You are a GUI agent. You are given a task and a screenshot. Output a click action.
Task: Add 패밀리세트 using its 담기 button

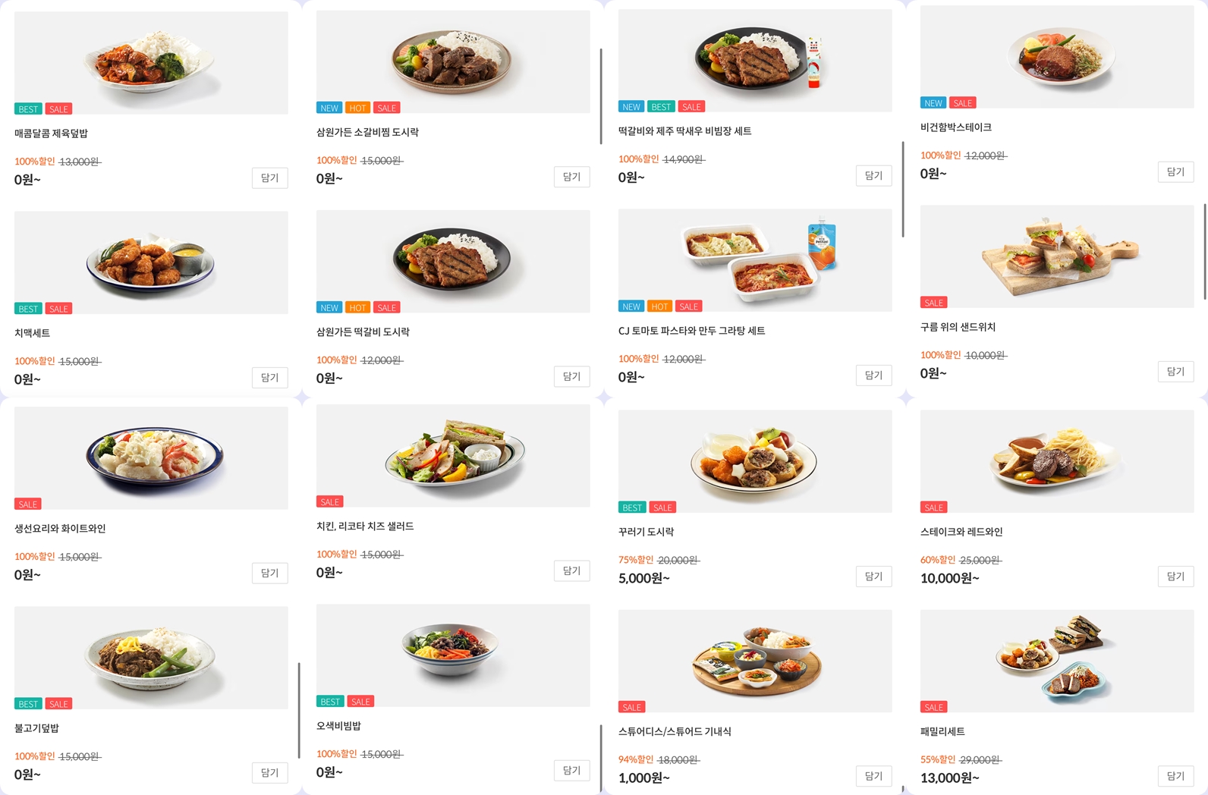click(x=1175, y=775)
